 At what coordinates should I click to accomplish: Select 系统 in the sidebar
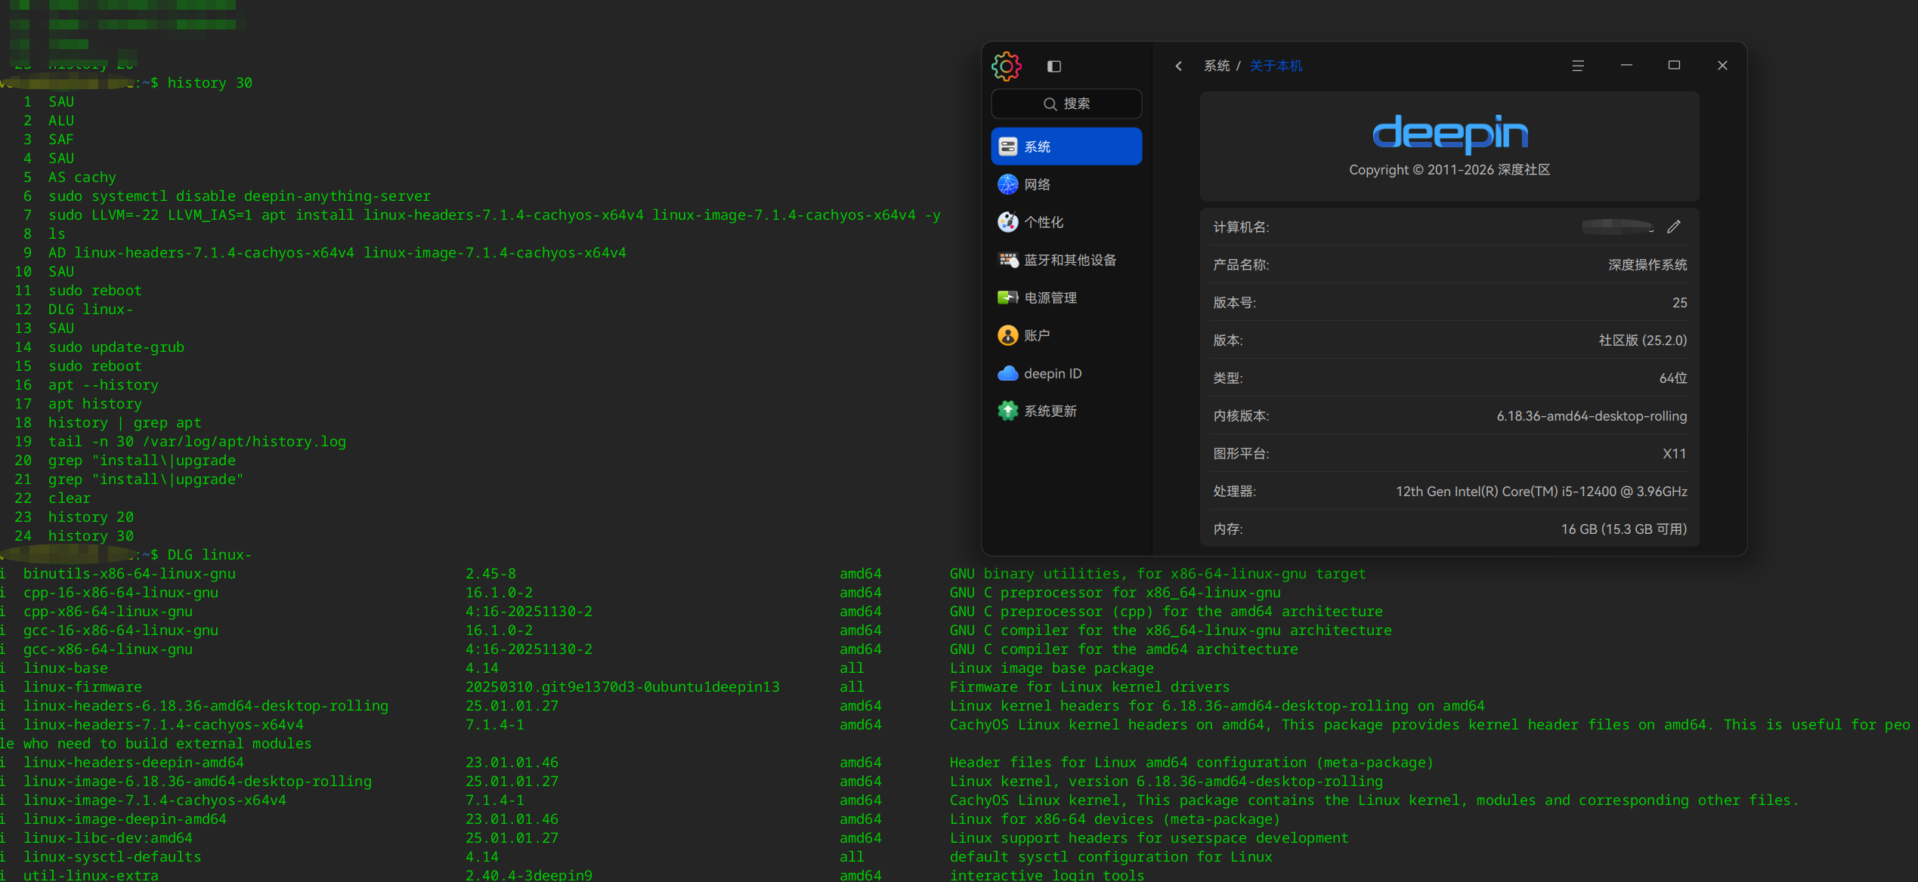[x=1066, y=146]
